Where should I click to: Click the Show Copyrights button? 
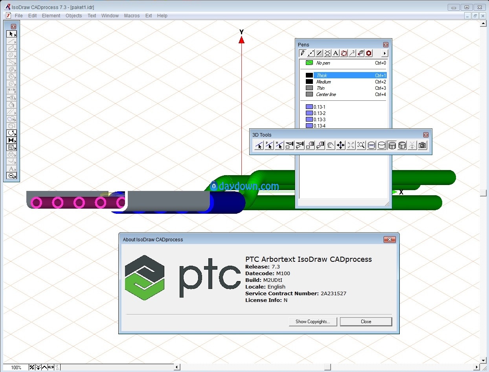tap(313, 322)
